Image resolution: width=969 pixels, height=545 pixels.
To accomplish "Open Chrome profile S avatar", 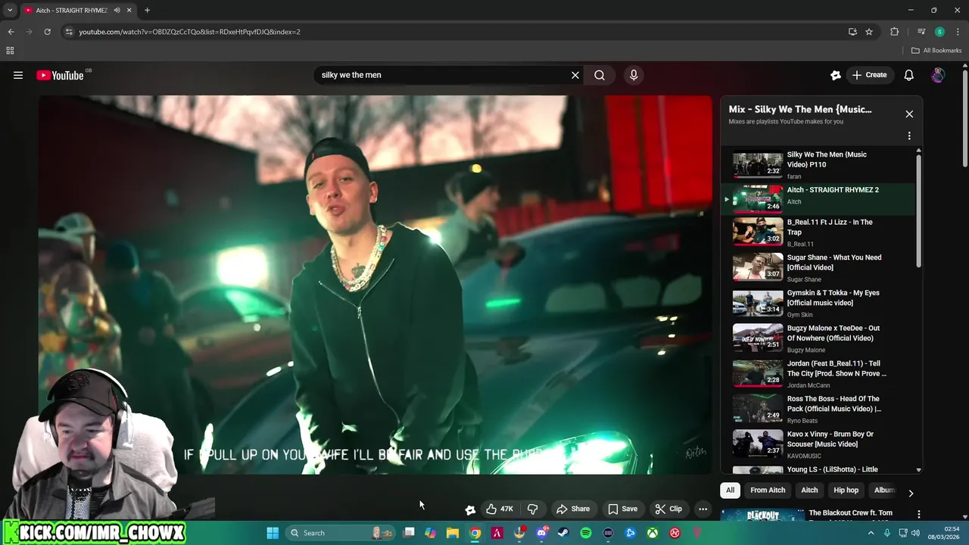I will tap(939, 32).
